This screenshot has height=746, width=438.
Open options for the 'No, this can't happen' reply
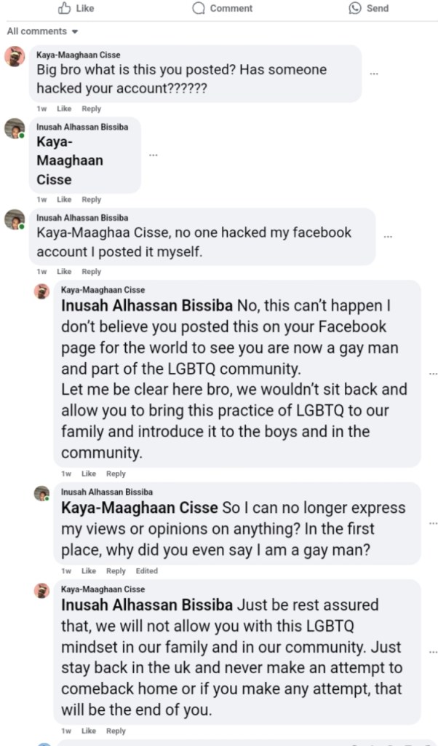click(x=434, y=374)
